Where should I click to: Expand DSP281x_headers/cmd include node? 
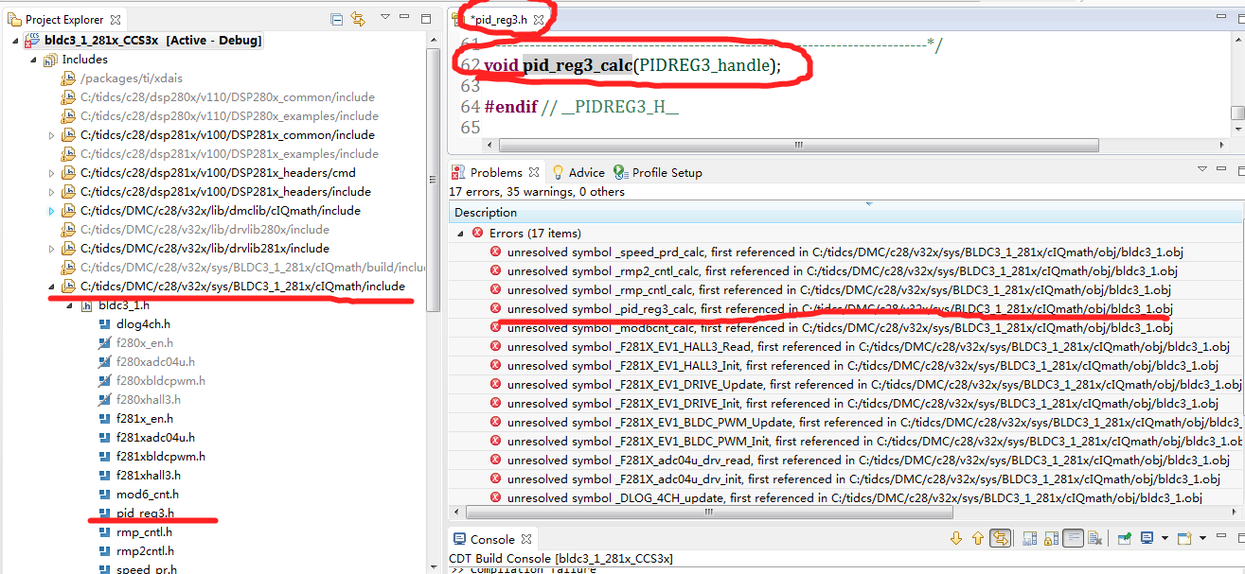51,173
